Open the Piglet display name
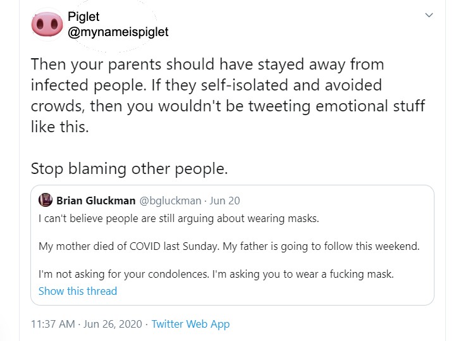Viewport: 456px width, 341px height. [x=83, y=17]
